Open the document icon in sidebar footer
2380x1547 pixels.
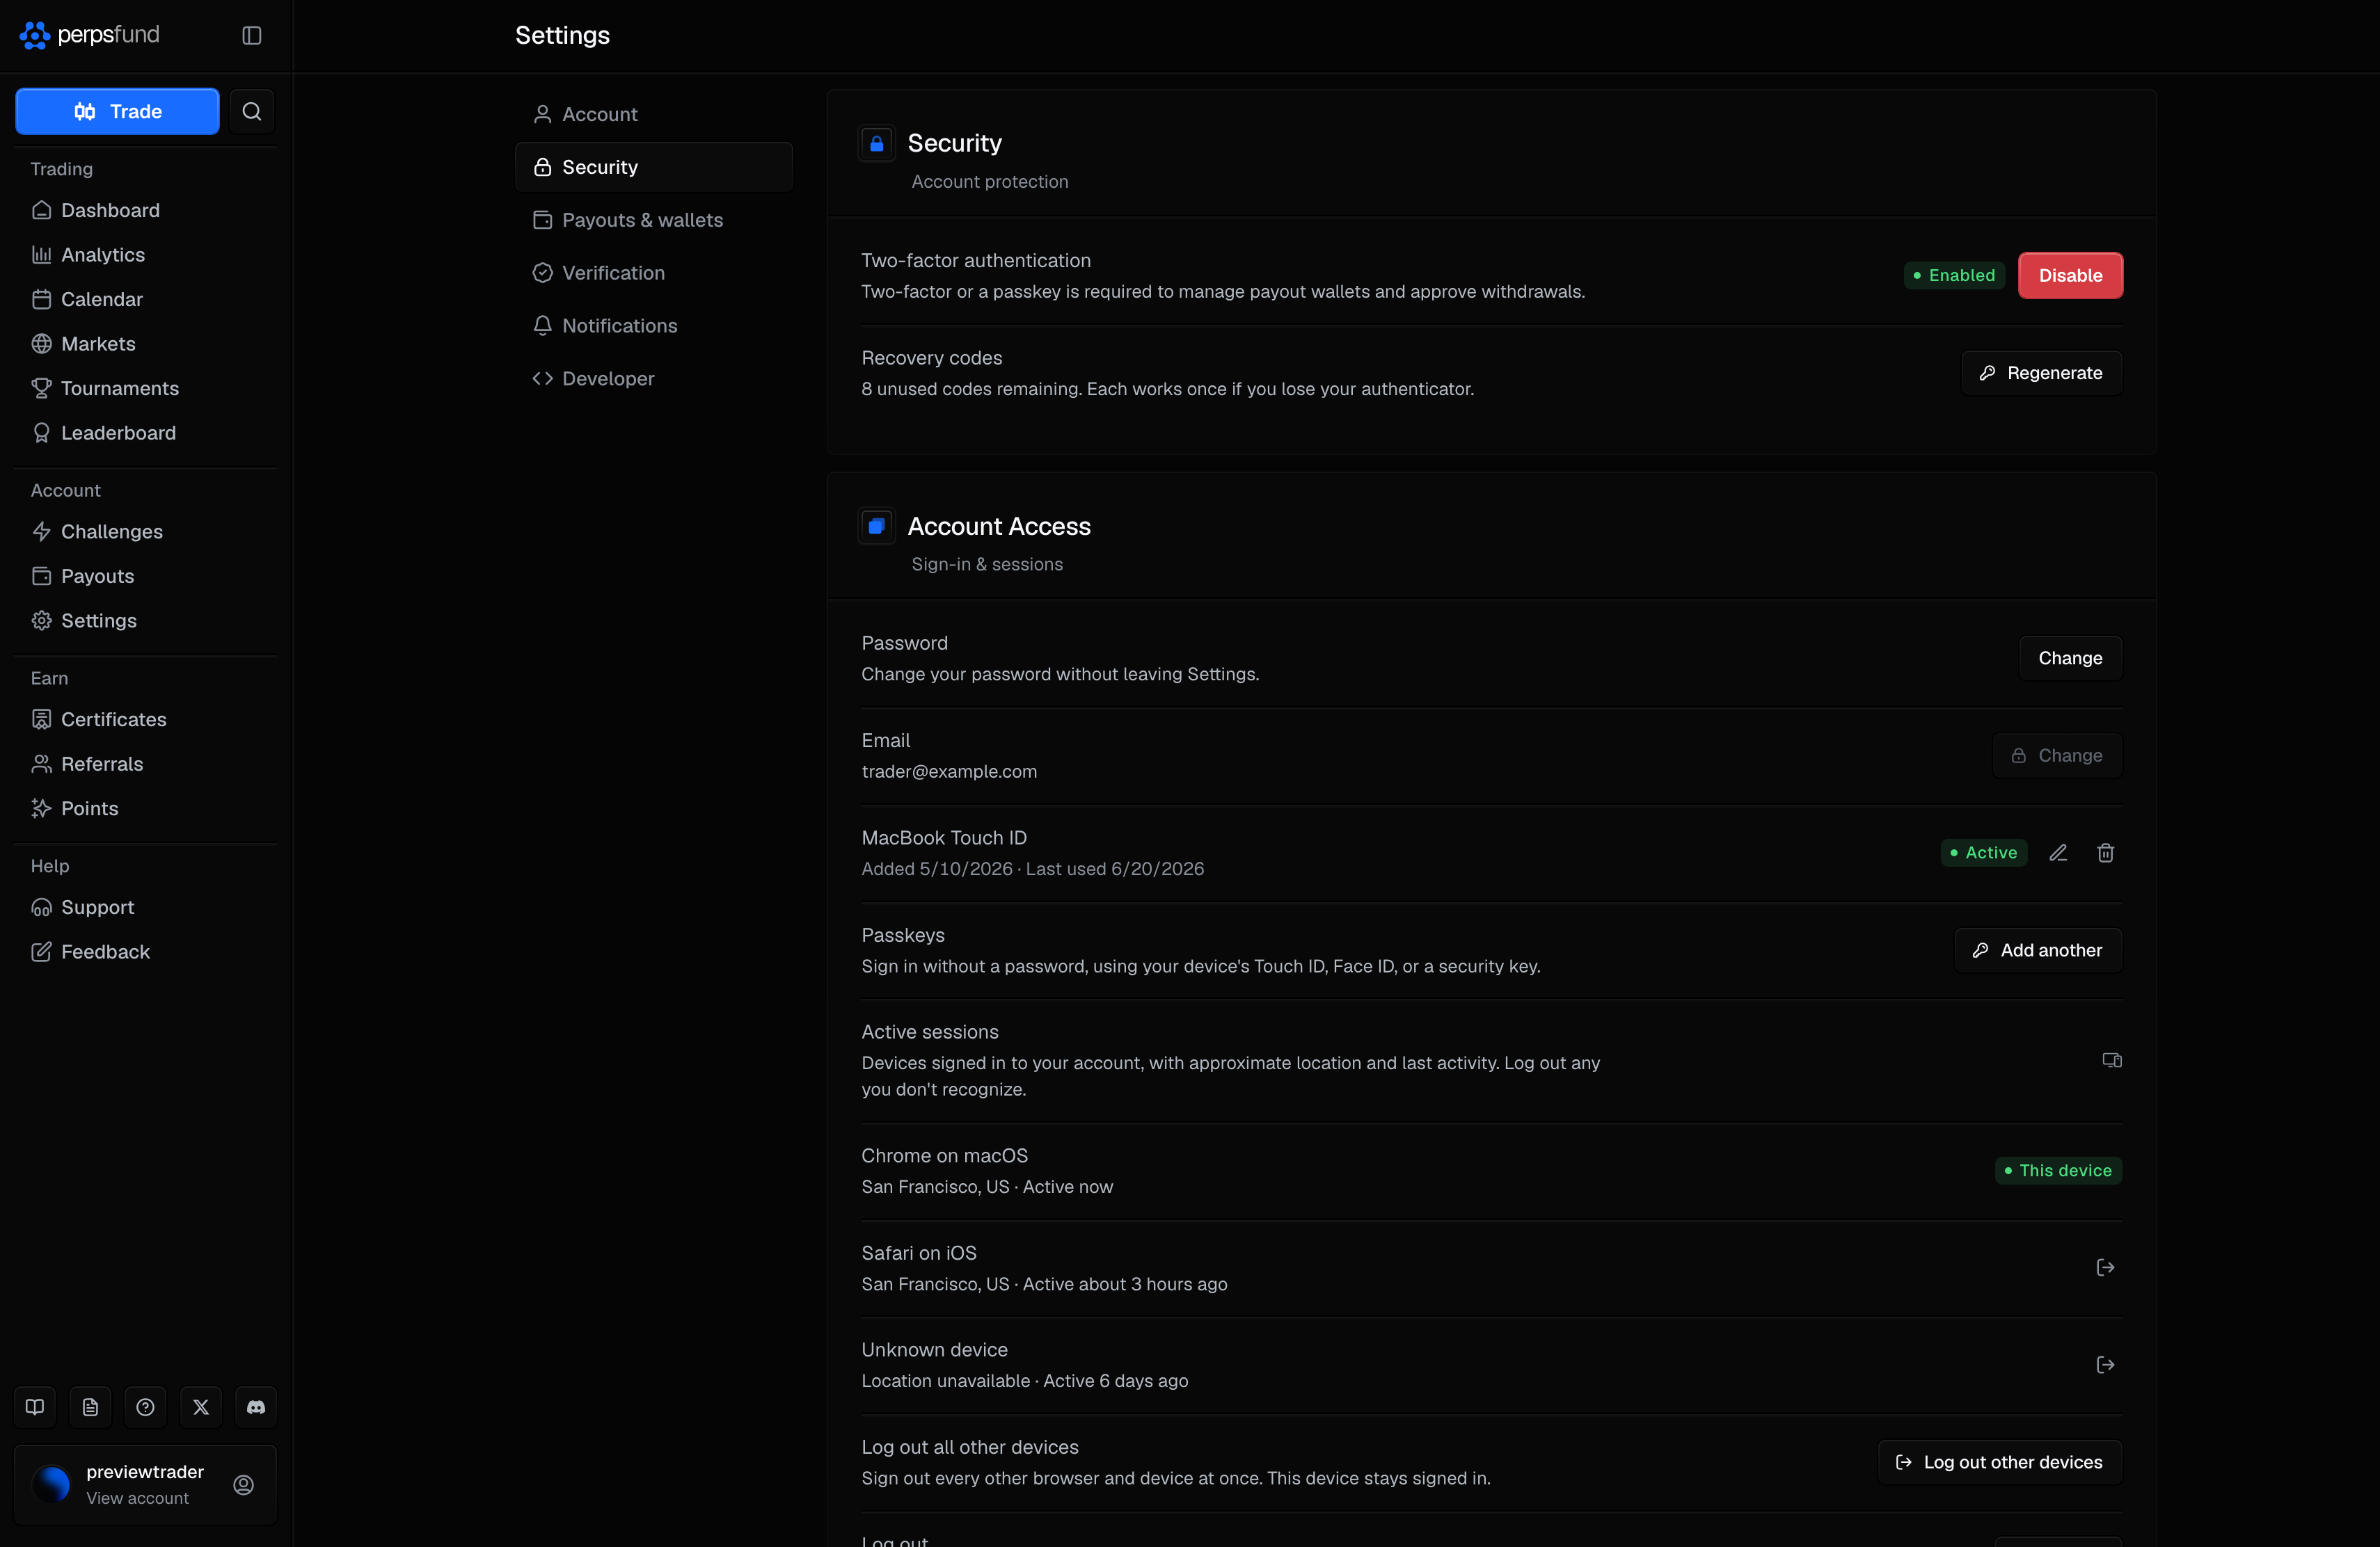90,1407
